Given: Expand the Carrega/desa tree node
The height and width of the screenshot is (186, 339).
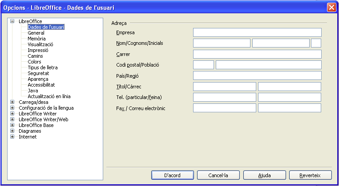Looking at the screenshot, I should [12, 102].
